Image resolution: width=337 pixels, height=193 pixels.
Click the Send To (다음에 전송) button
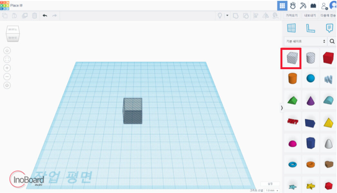pos(328,15)
